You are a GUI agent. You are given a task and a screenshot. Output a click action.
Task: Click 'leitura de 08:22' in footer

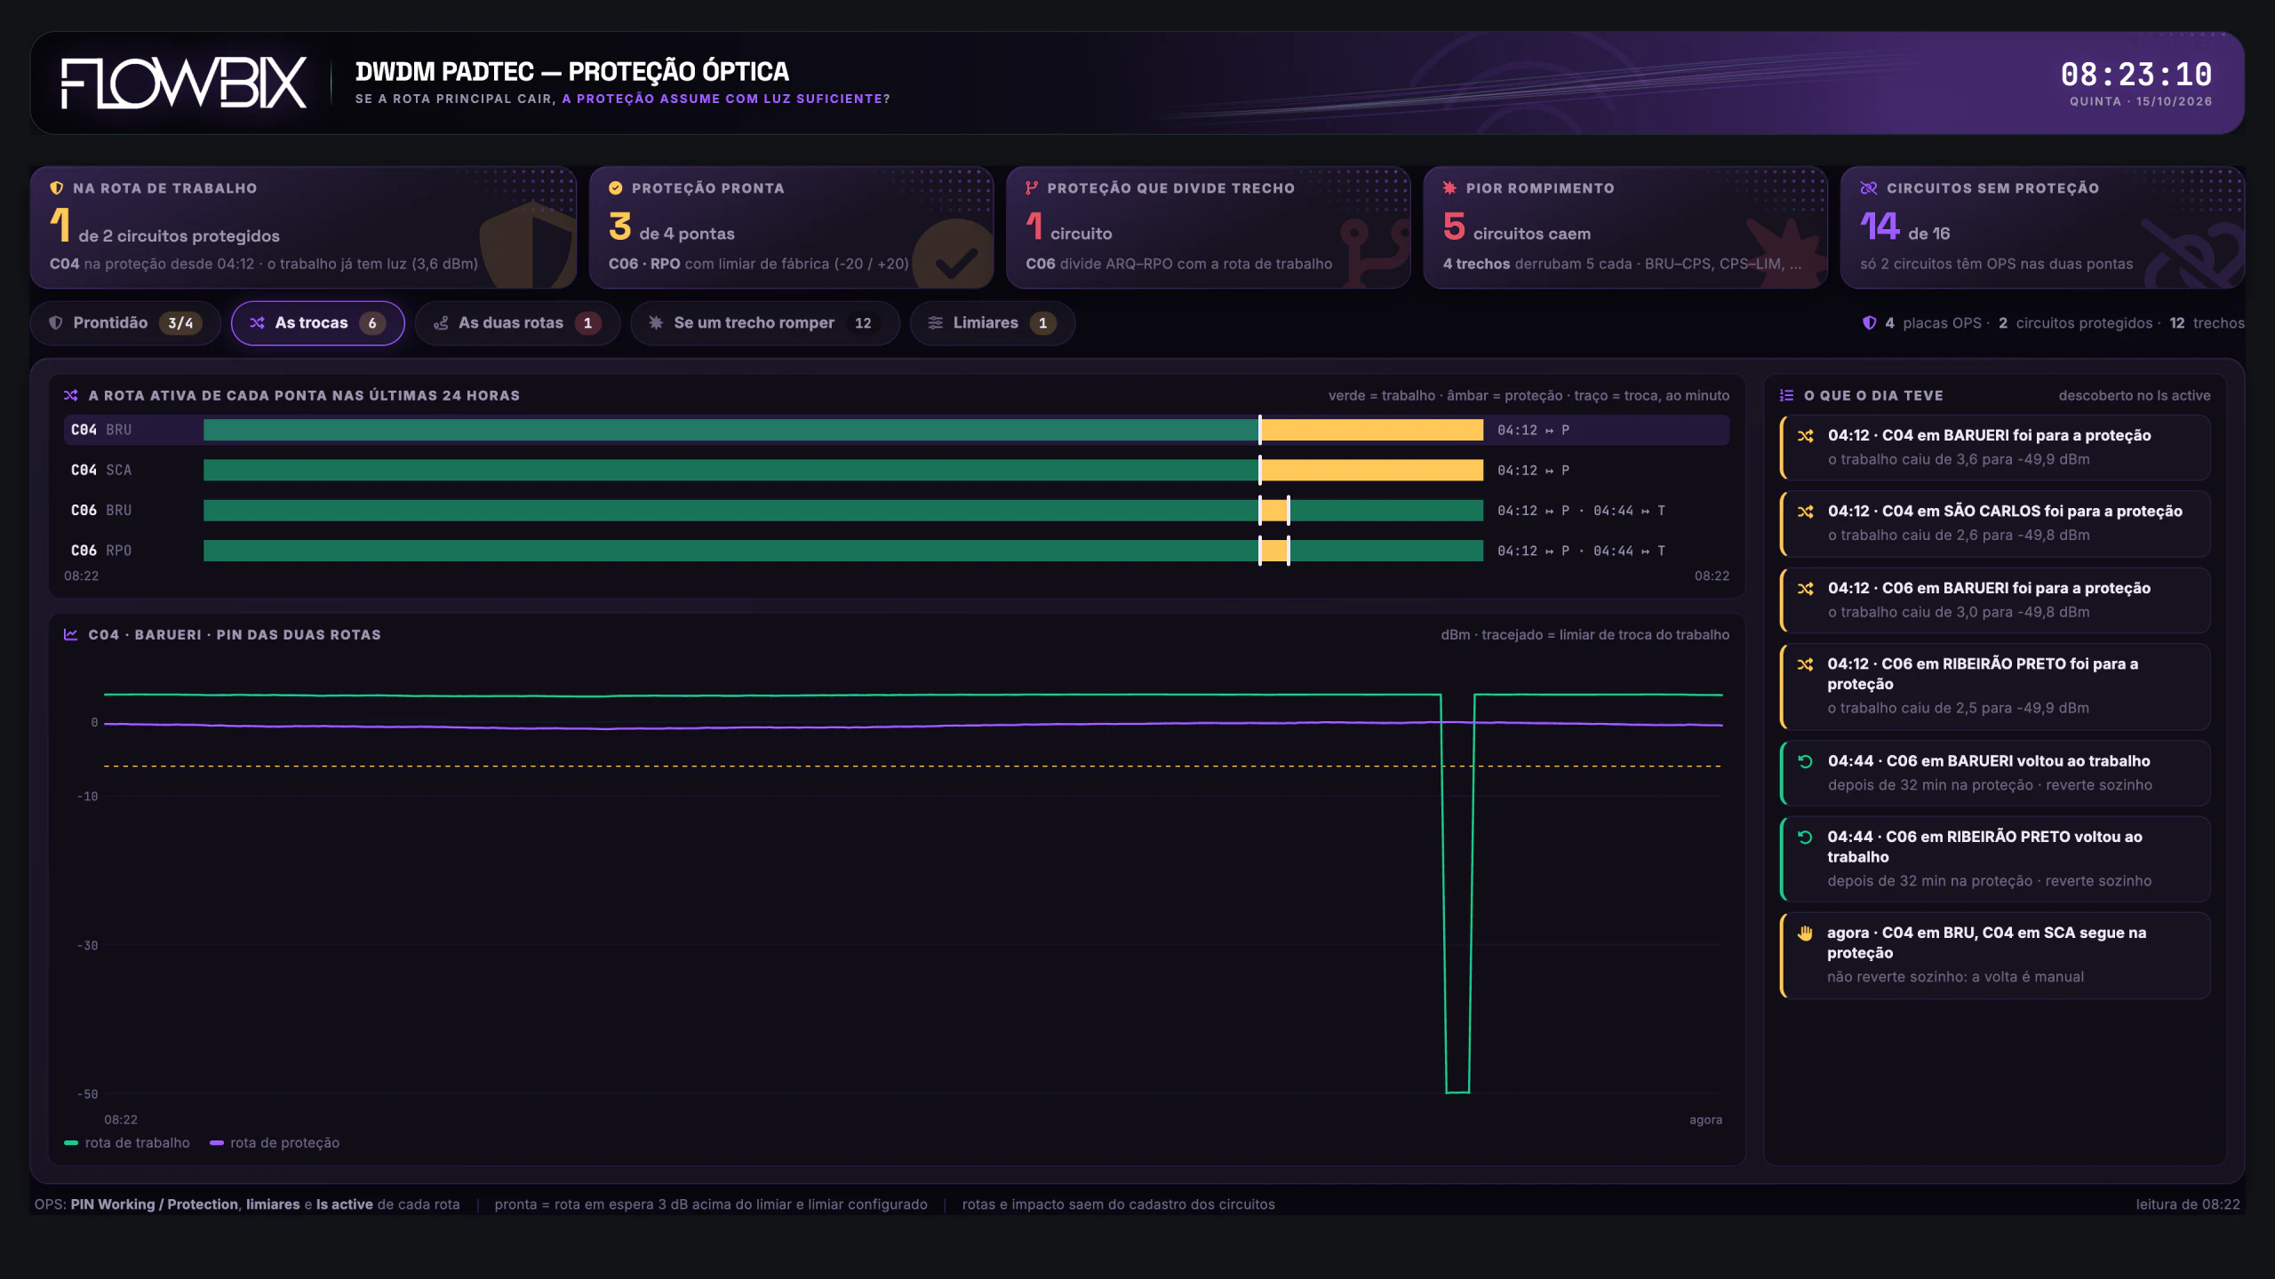pos(2188,1204)
